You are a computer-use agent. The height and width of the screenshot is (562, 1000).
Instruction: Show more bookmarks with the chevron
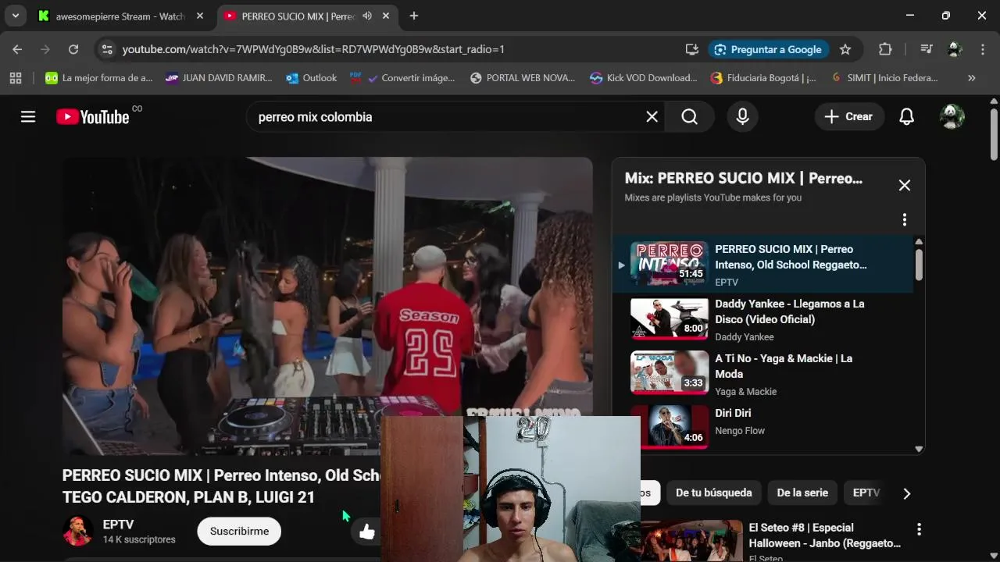[x=971, y=78]
